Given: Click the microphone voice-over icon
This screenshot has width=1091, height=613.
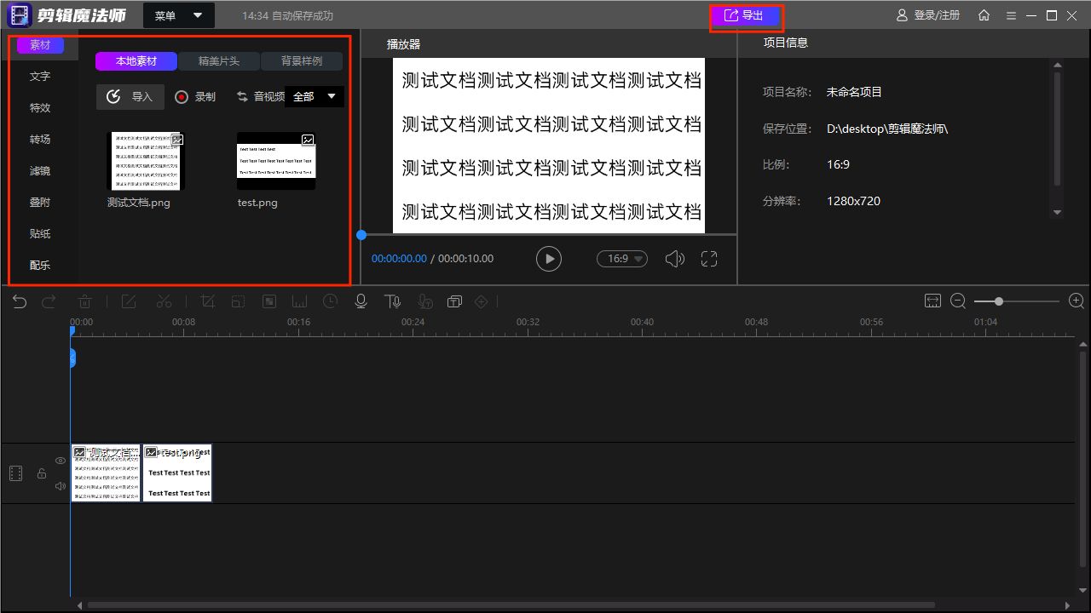Looking at the screenshot, I should (361, 301).
